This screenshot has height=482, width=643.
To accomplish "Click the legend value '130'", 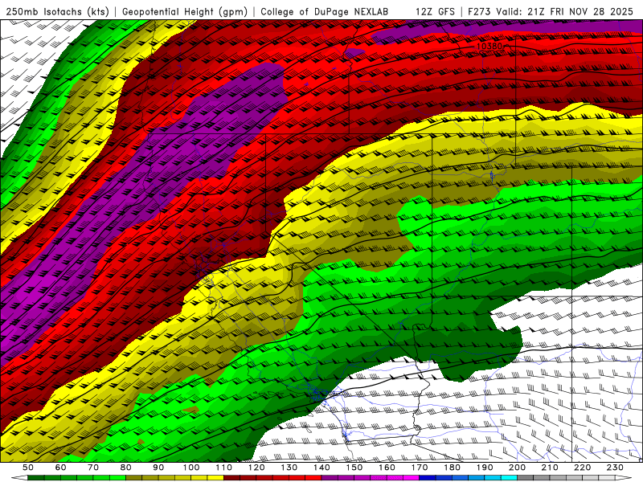I will [289, 468].
